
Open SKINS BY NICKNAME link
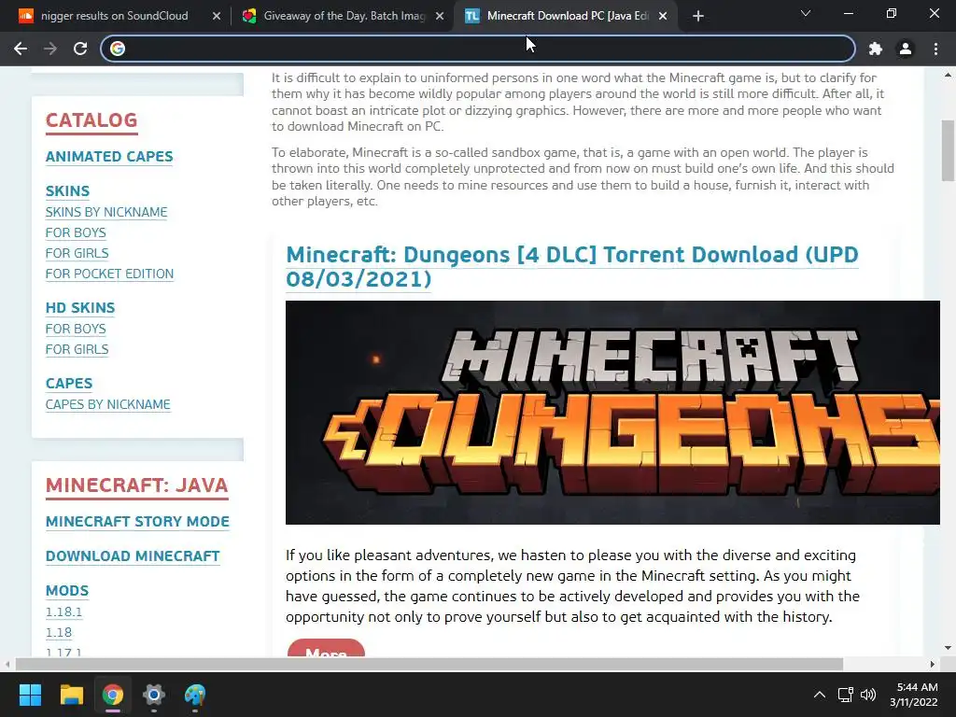(106, 212)
